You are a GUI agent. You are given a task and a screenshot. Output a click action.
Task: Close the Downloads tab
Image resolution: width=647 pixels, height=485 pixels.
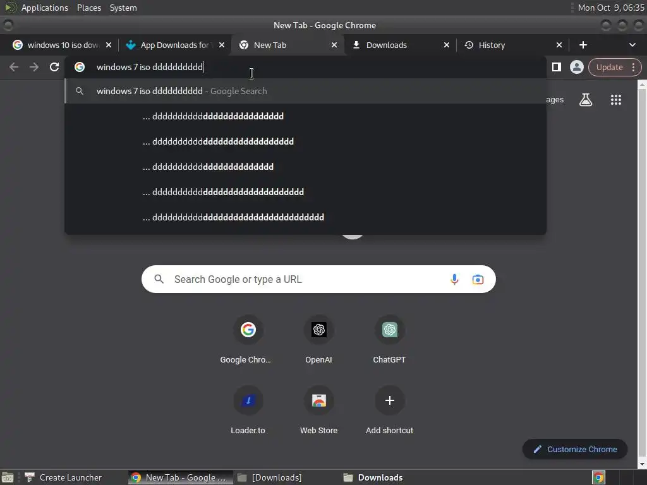[x=447, y=45]
